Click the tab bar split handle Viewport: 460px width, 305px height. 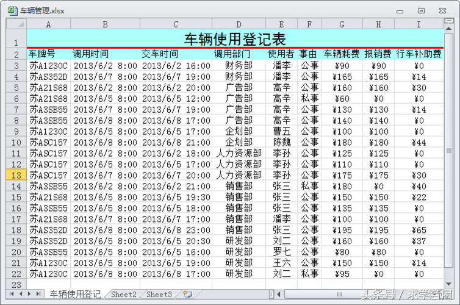[x=271, y=294]
